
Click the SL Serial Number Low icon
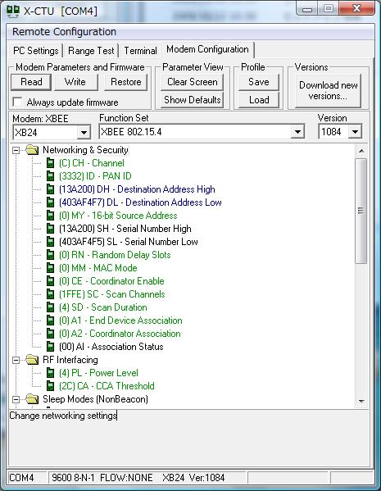pos(50,242)
